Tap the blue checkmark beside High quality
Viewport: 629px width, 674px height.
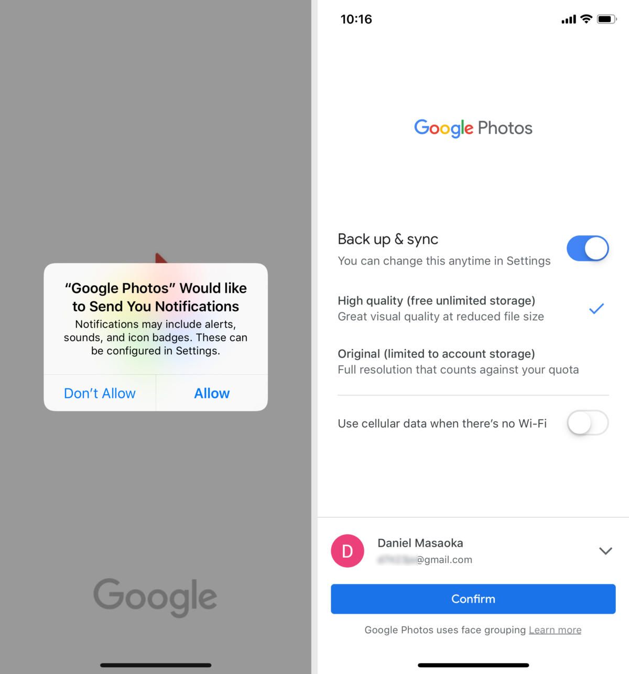[597, 309]
